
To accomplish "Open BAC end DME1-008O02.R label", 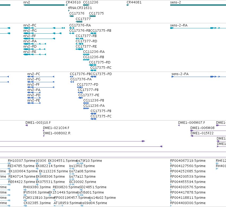I will pyautogui.click(x=57, y=133).
